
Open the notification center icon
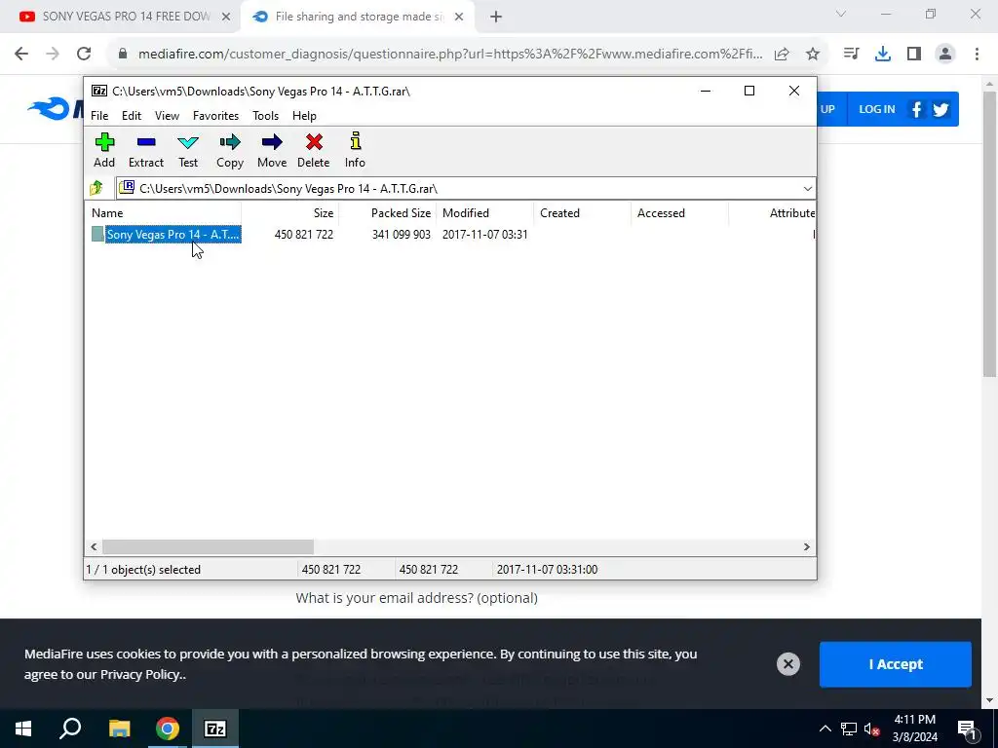(967, 729)
